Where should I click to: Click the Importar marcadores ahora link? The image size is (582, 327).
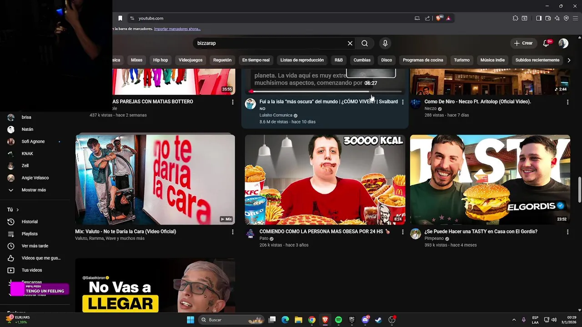177,29
